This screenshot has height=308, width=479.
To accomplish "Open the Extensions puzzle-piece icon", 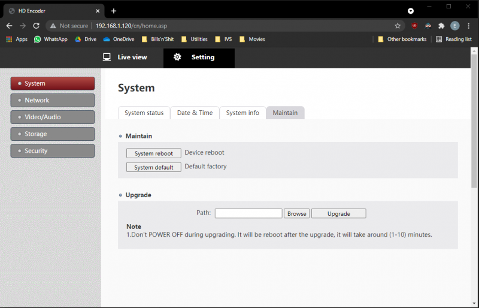I will pos(441,26).
